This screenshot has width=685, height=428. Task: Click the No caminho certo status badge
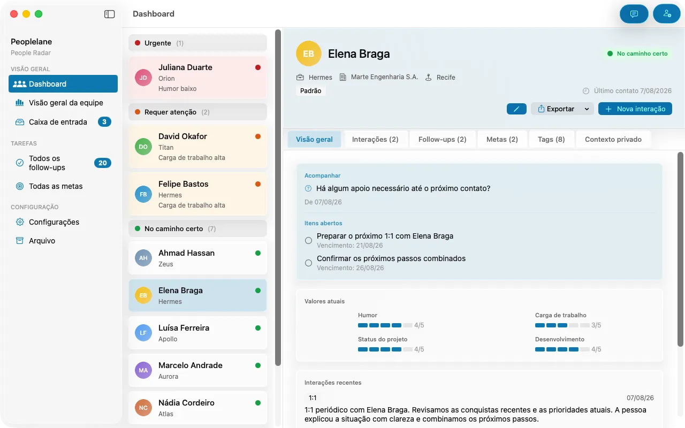tap(637, 53)
